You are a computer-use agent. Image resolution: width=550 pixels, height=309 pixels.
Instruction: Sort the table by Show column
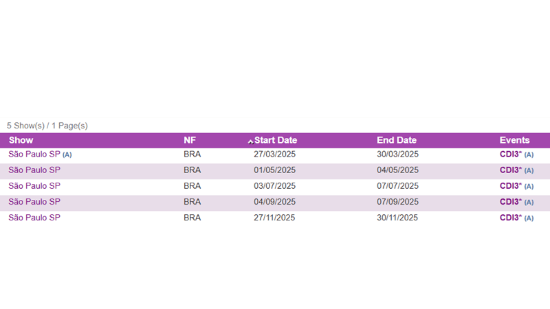(21, 140)
